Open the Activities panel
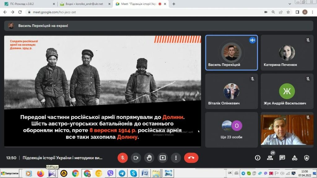The image size is (317, 178). [x=294, y=158]
